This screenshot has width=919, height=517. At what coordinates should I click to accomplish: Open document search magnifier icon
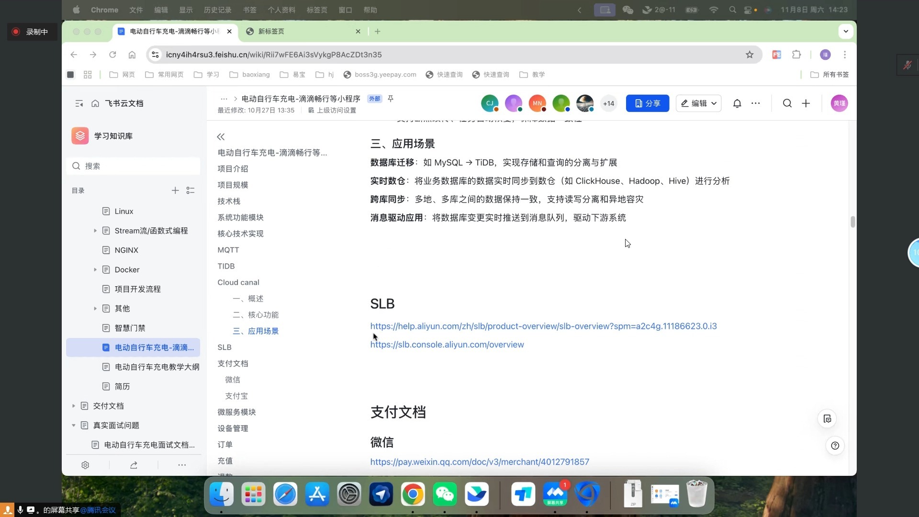click(787, 103)
